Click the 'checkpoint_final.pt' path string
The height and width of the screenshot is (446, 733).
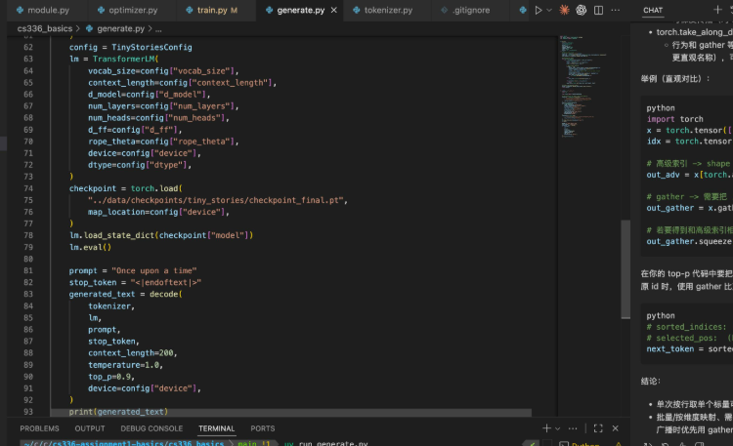point(217,200)
